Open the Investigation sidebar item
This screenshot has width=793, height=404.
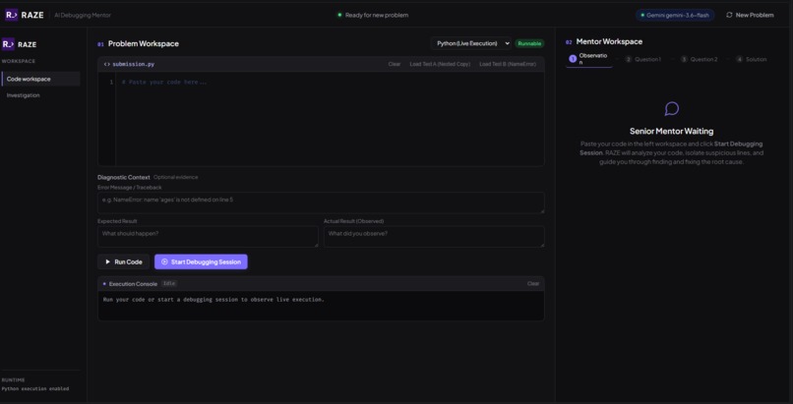click(x=41, y=95)
